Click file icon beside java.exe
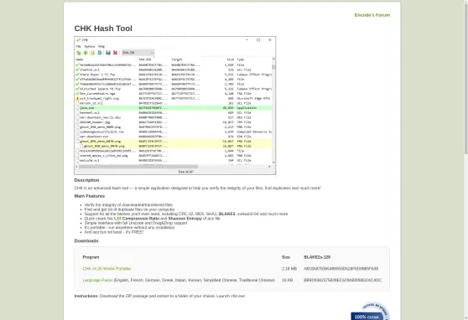 click(x=78, y=108)
